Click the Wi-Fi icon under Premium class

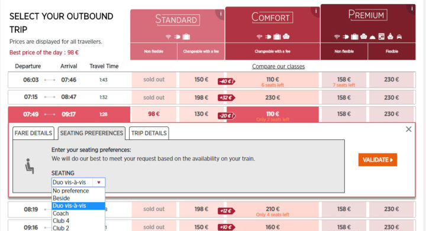337,37
